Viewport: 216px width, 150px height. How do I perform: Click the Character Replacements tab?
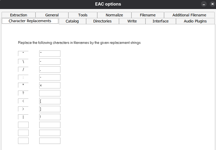click(30, 21)
